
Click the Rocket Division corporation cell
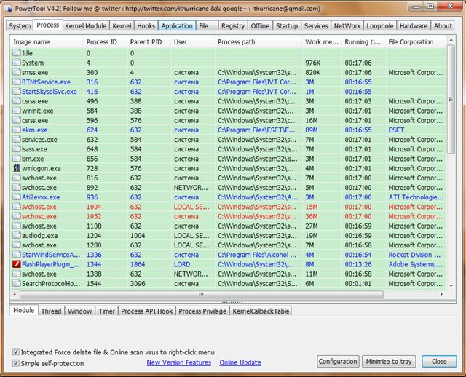pos(414,255)
